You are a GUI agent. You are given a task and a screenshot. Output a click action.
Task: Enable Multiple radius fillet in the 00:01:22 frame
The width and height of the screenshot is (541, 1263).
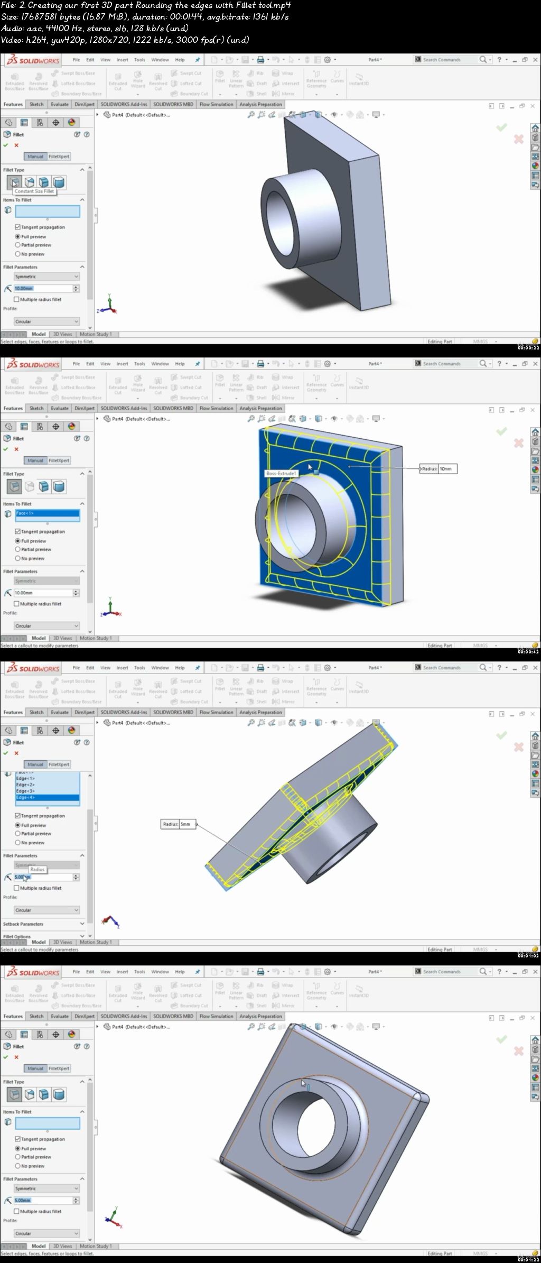[x=16, y=1211]
